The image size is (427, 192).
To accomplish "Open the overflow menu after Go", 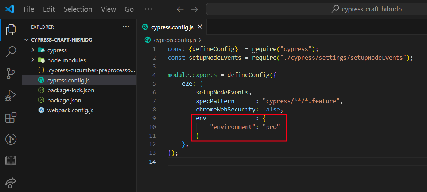I will [148, 9].
